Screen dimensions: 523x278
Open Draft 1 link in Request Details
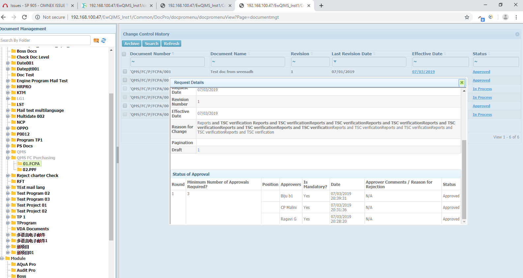click(x=198, y=150)
